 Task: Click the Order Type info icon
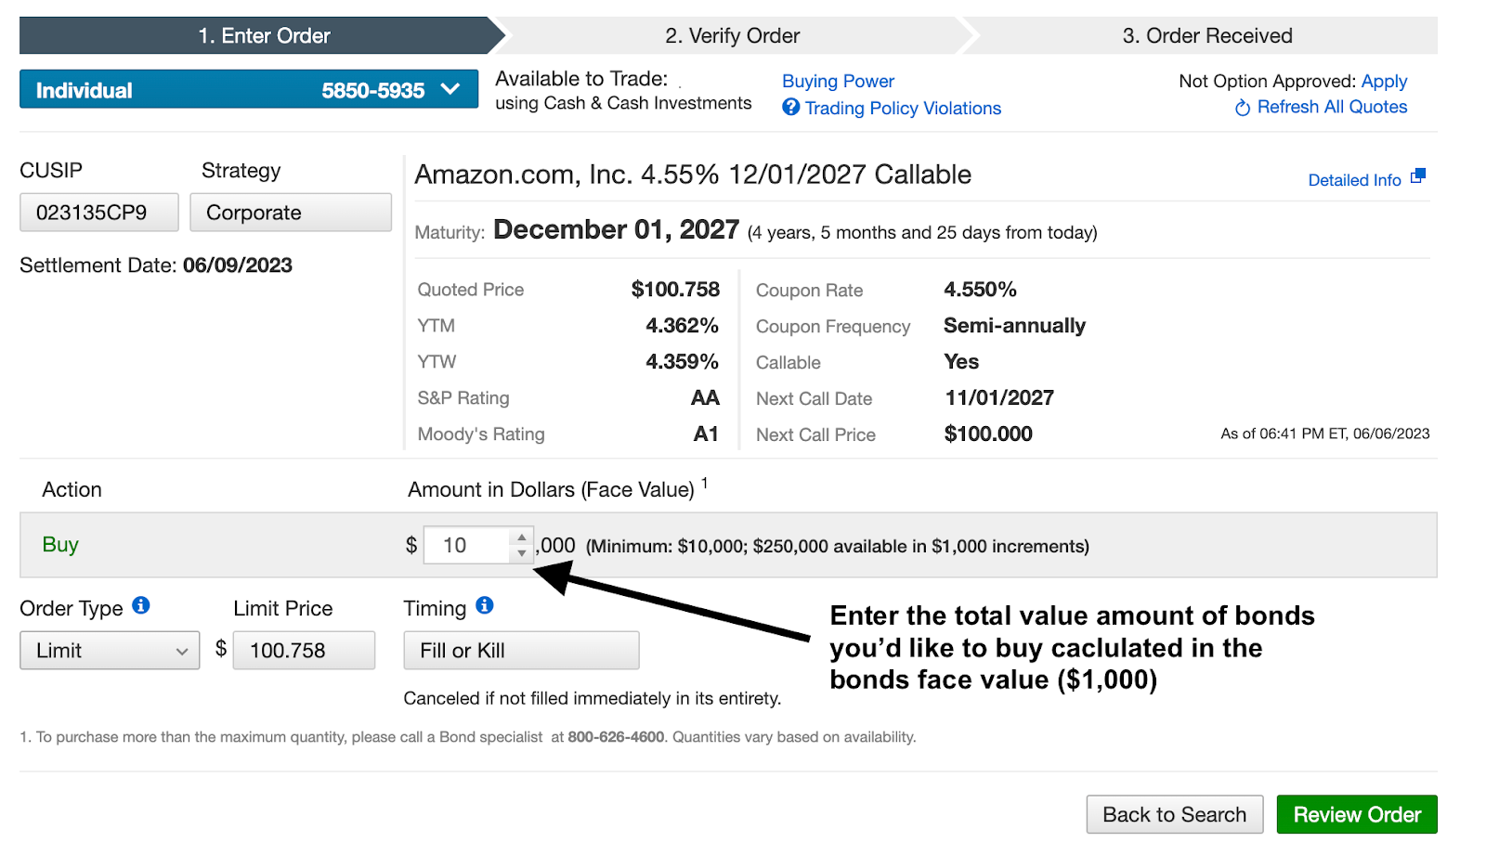[141, 605]
